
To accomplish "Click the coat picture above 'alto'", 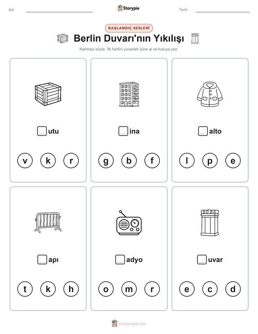I will 210,94.
